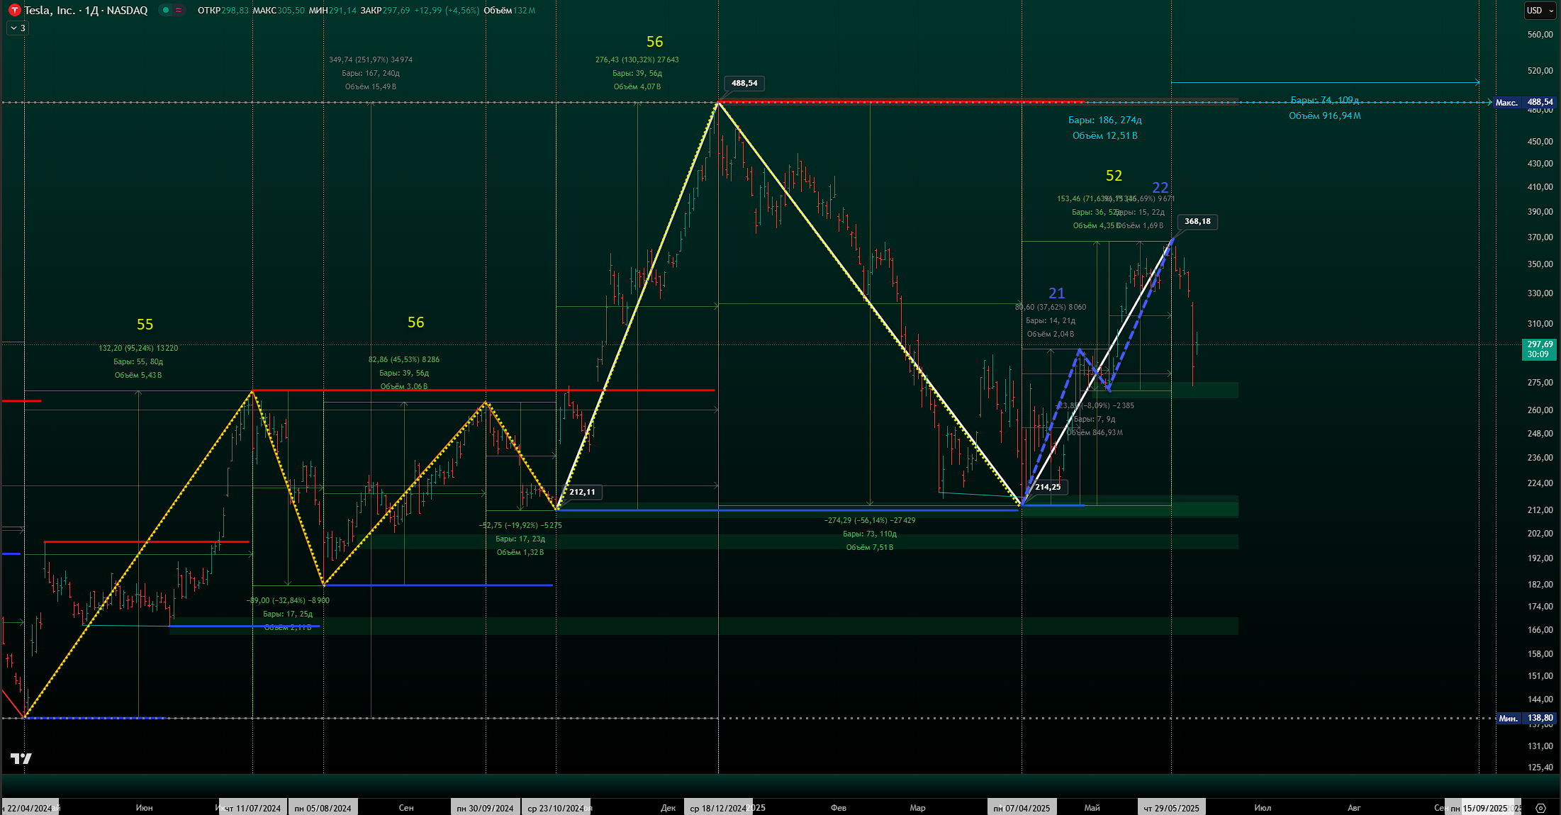Click the ОТКР value 298,83
This screenshot has height=815, width=1561.
point(235,11)
